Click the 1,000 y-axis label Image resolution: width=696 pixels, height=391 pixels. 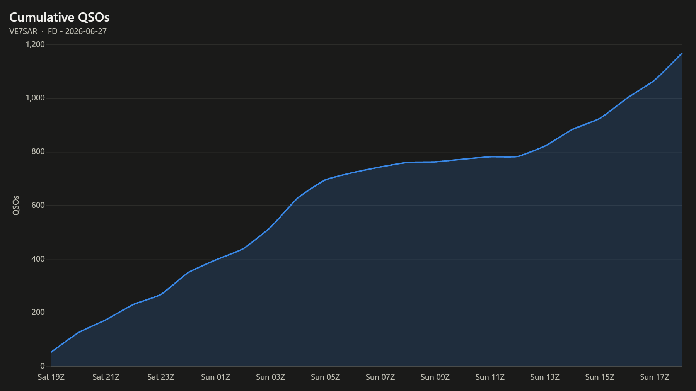tap(35, 98)
